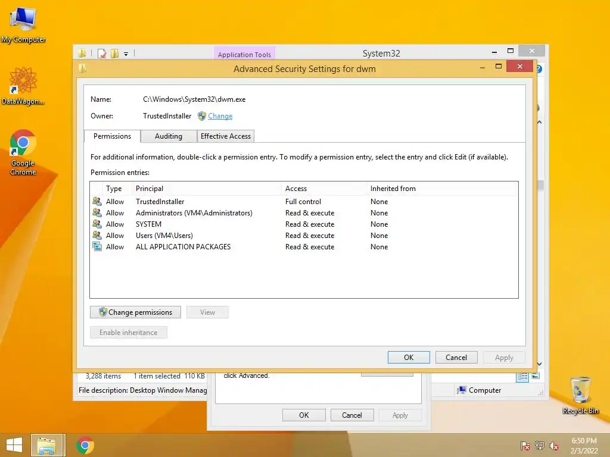Click the Windows Start button
Image resolution: width=610 pixels, height=457 pixels.
click(14, 445)
